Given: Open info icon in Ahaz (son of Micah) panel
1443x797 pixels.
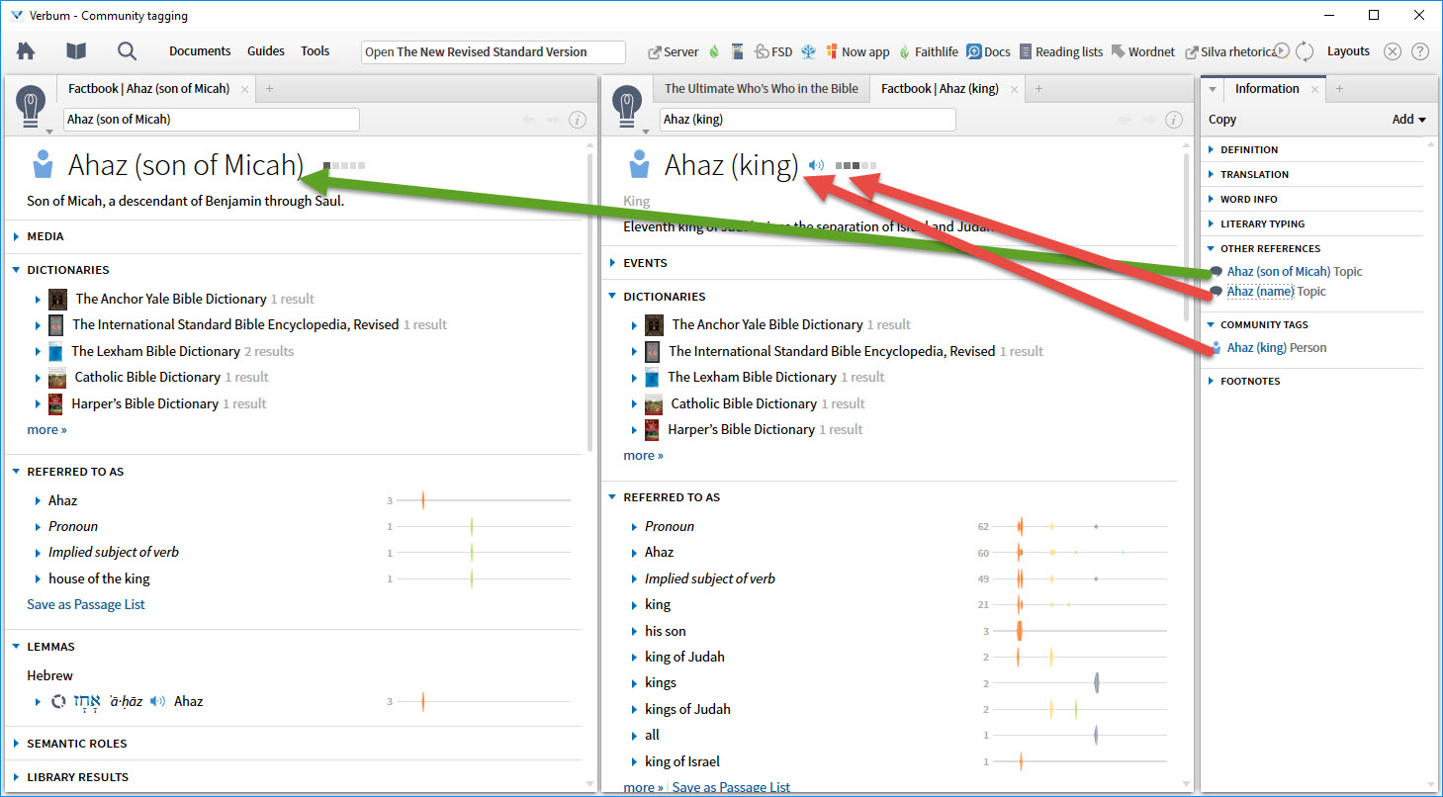Looking at the screenshot, I should point(578,120).
